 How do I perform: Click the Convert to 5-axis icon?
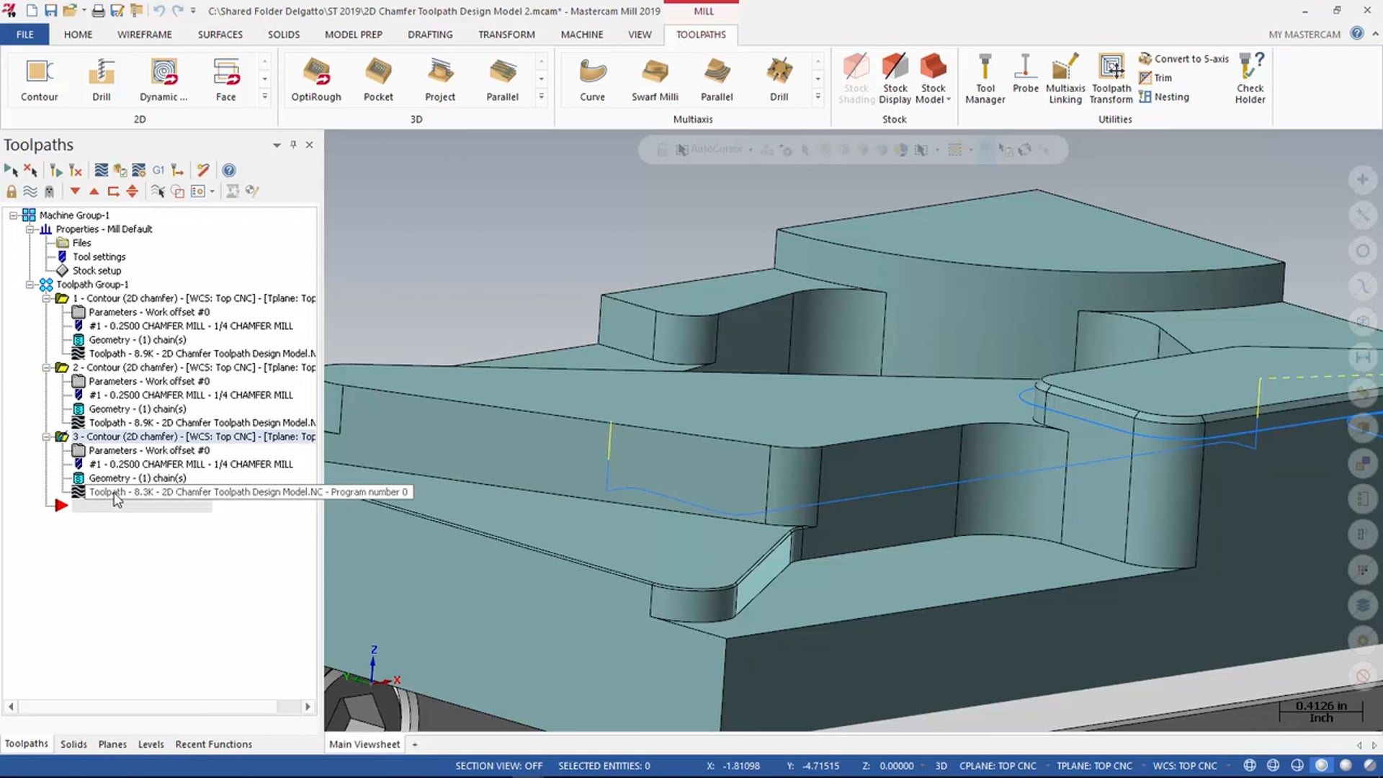(1145, 59)
